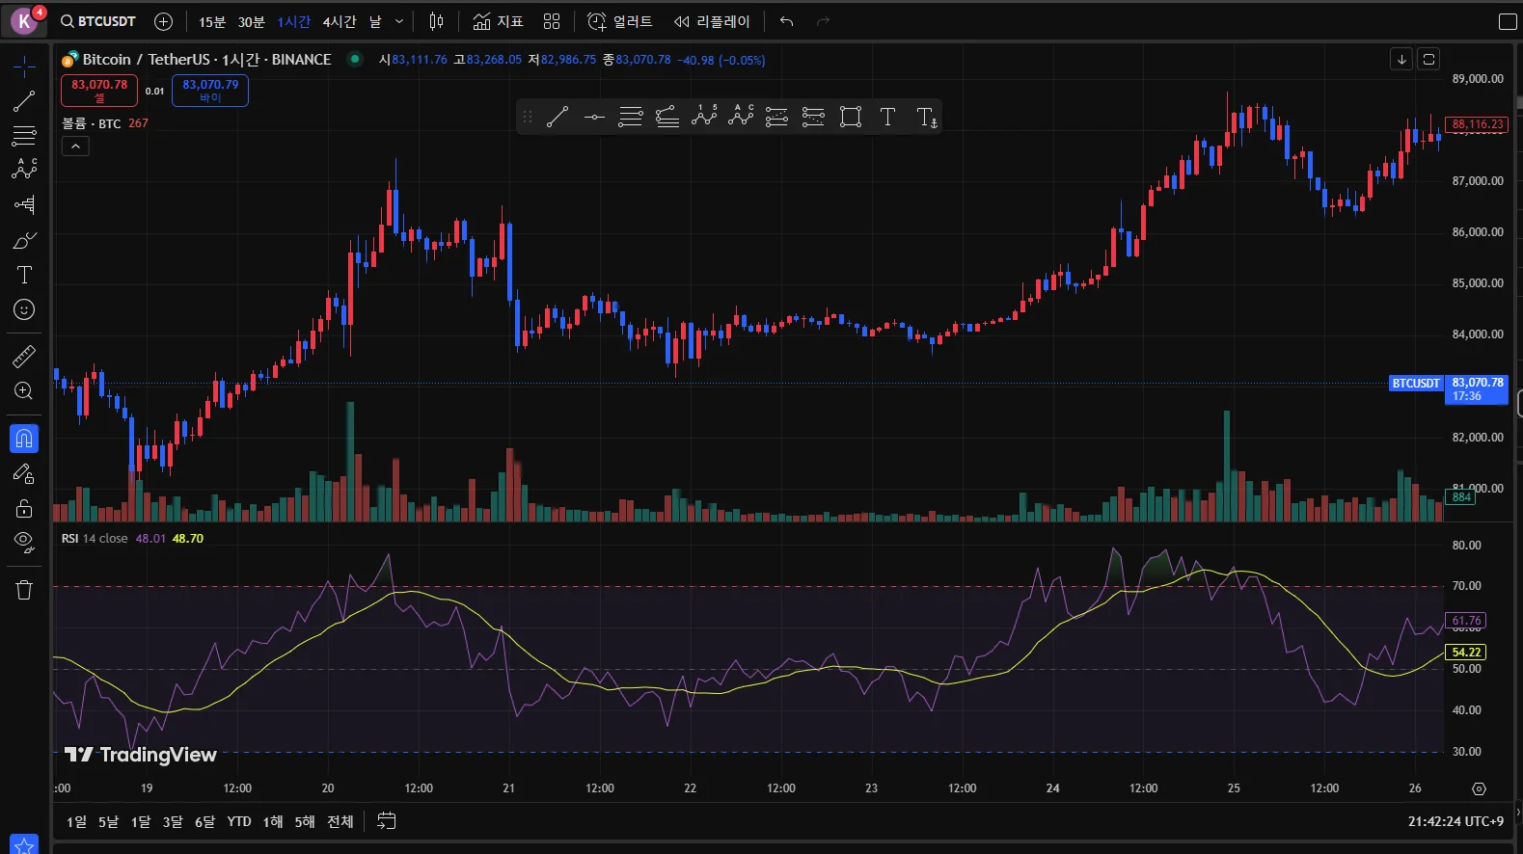Toggle the magnet mode
The image size is (1523, 854).
click(24, 439)
